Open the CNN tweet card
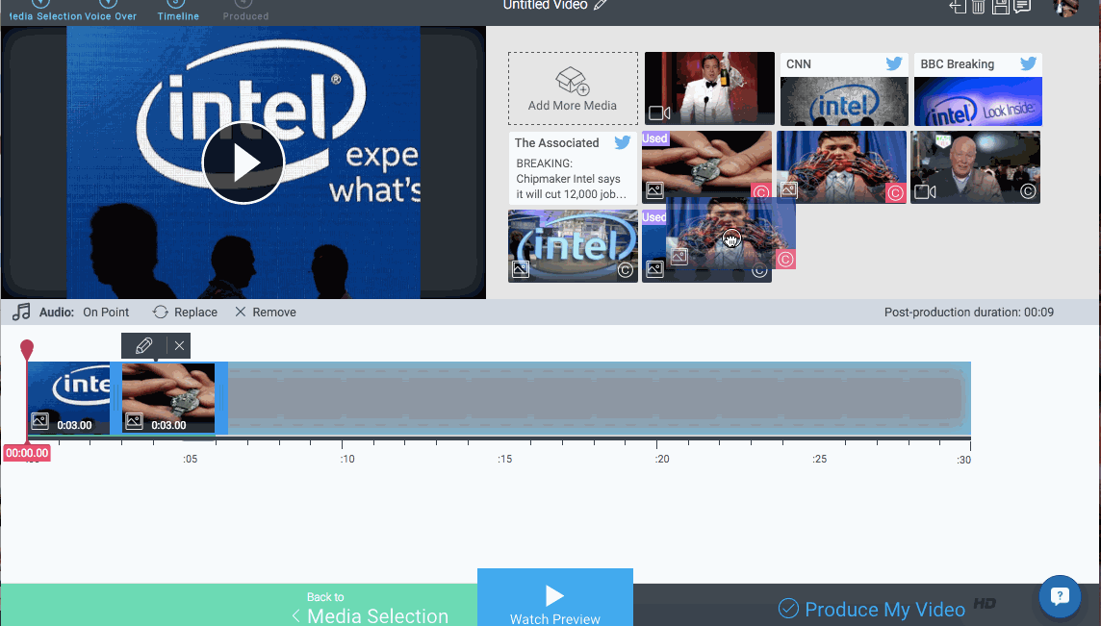The height and width of the screenshot is (626, 1101). [844, 89]
